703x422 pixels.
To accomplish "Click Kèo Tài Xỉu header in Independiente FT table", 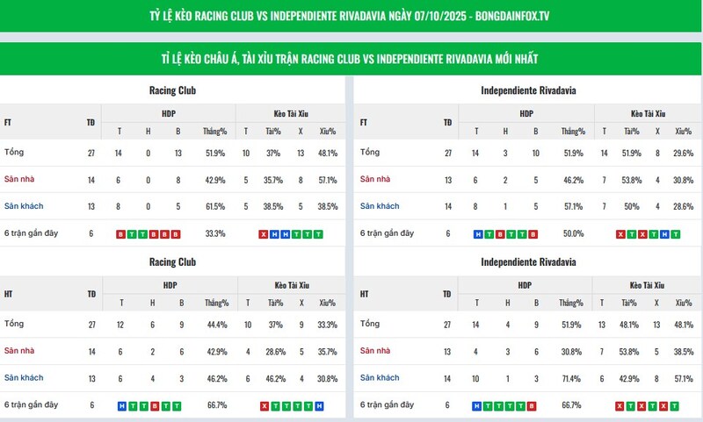I will click(648, 113).
